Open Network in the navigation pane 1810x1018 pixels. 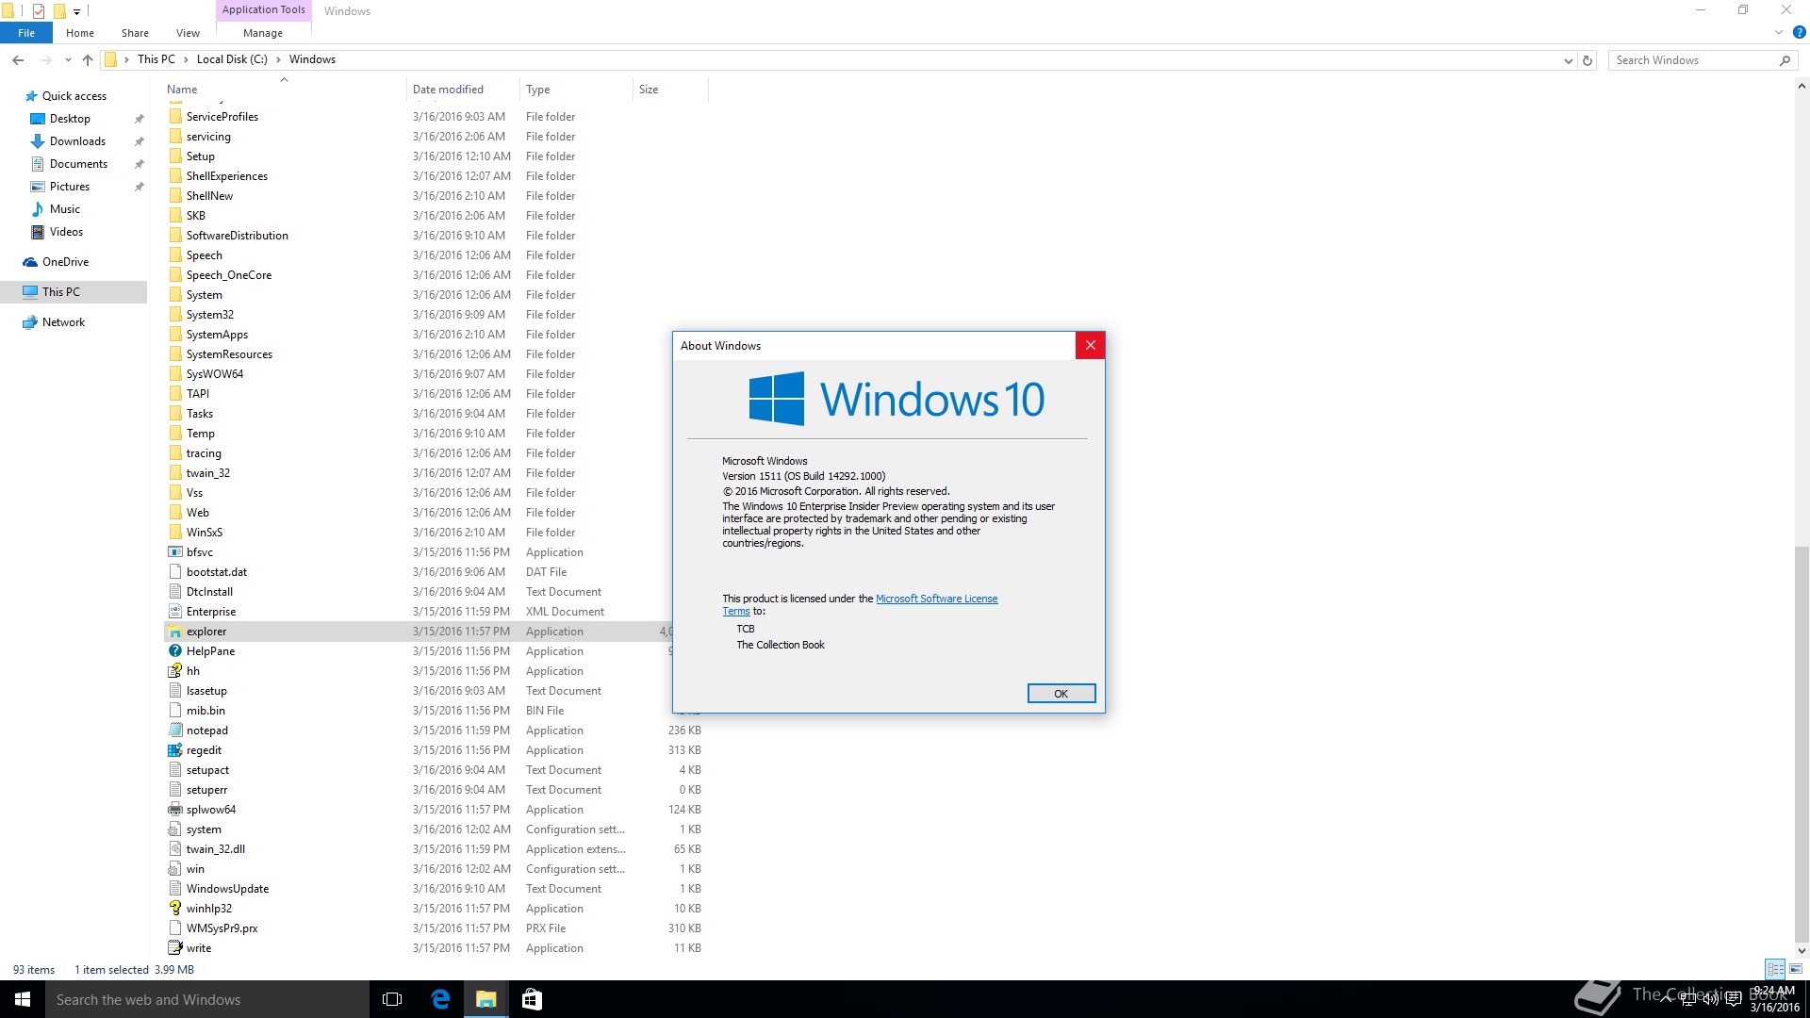63,322
